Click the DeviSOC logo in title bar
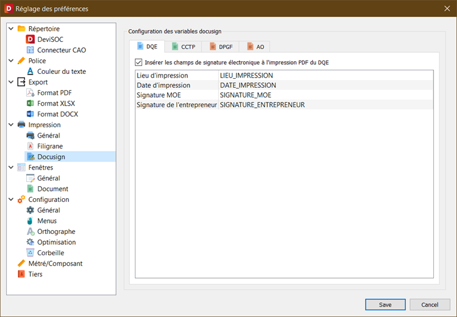This screenshot has width=457, height=317. coord(9,8)
